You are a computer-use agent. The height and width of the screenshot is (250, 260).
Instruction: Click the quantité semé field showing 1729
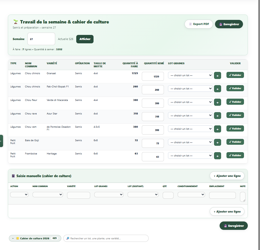tap(153, 76)
